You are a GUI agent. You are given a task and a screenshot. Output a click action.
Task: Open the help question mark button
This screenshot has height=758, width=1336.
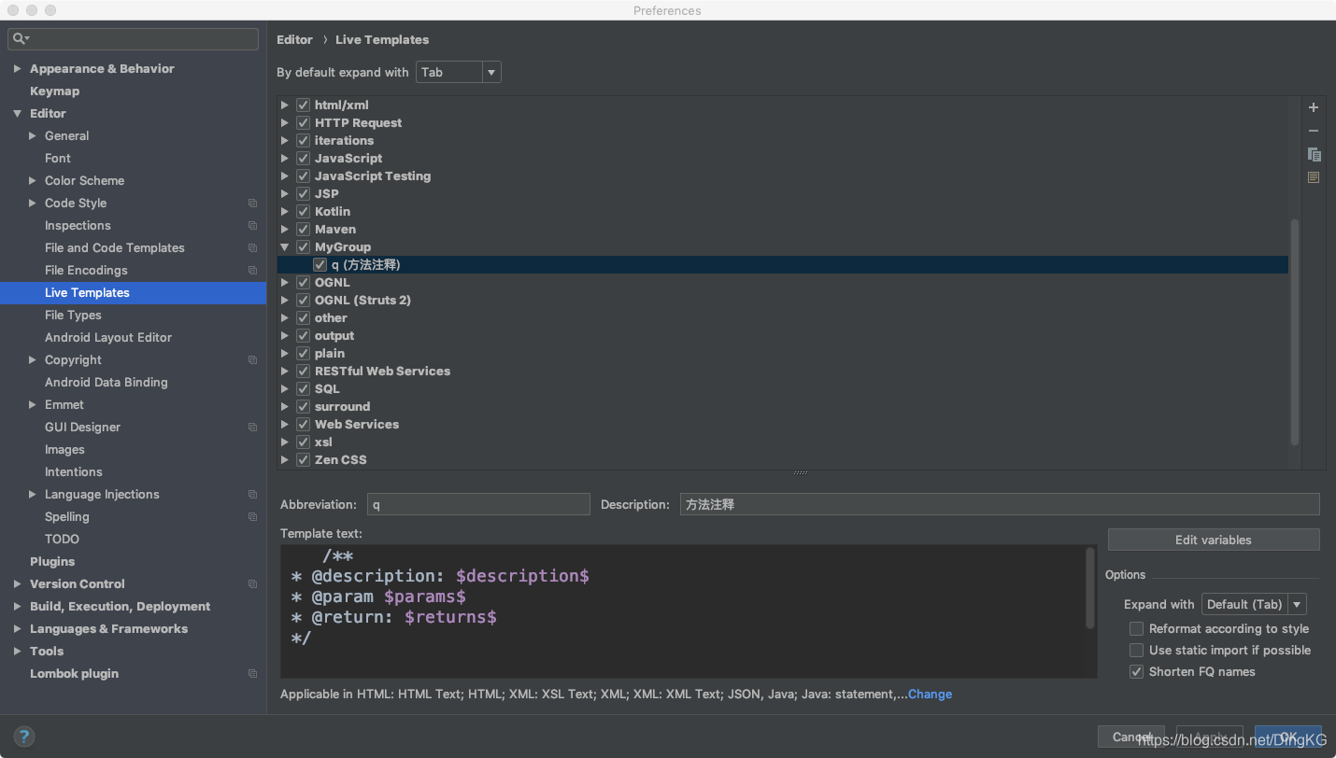[25, 737]
